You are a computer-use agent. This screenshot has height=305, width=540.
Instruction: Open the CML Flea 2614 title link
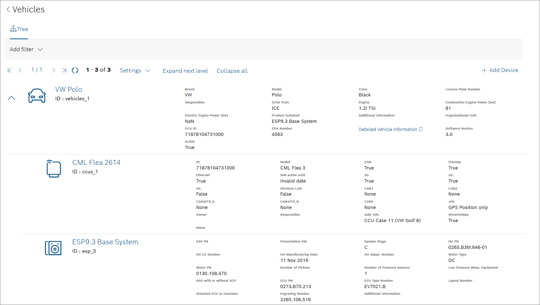point(96,162)
